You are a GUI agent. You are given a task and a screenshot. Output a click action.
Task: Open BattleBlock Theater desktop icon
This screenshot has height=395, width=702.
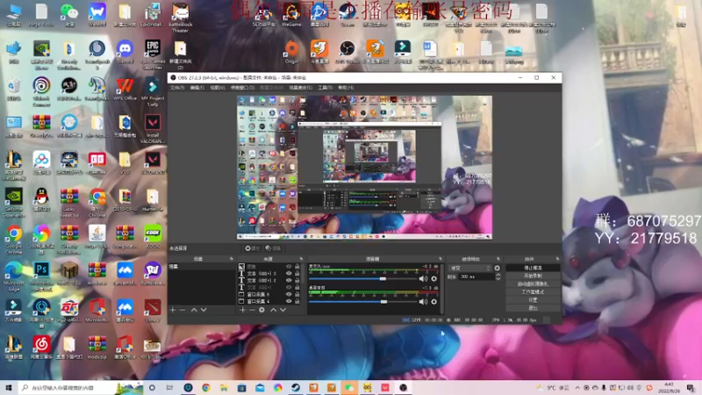[x=180, y=18]
